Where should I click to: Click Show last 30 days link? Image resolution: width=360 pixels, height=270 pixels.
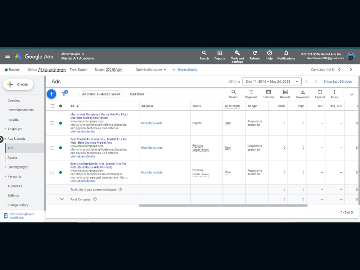[x=338, y=81]
